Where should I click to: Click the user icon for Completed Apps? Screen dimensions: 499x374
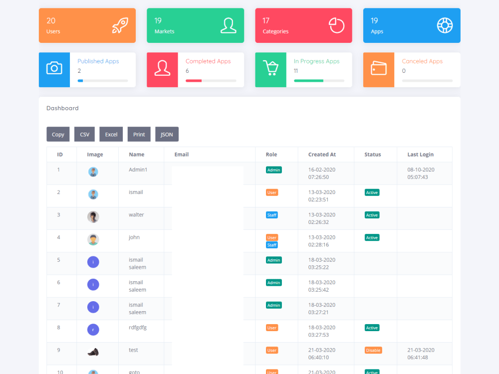(162, 68)
